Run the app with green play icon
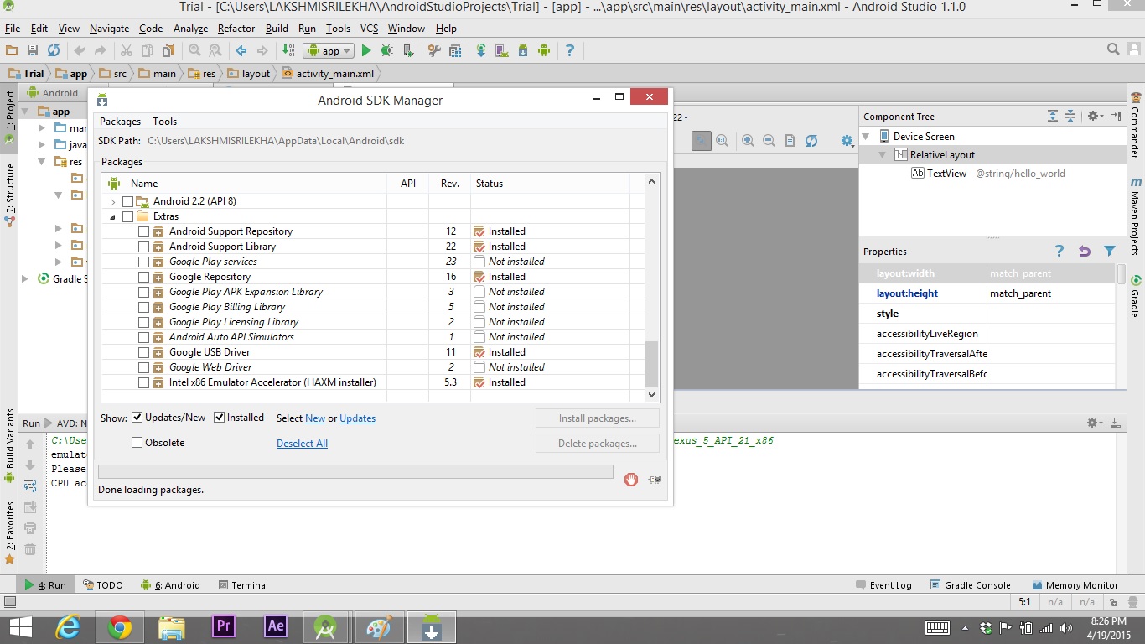Viewport: 1145px width, 644px height. [x=366, y=51]
